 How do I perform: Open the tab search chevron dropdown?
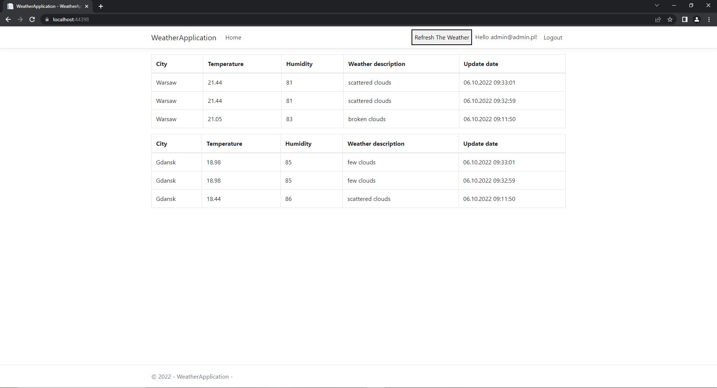[657, 5]
